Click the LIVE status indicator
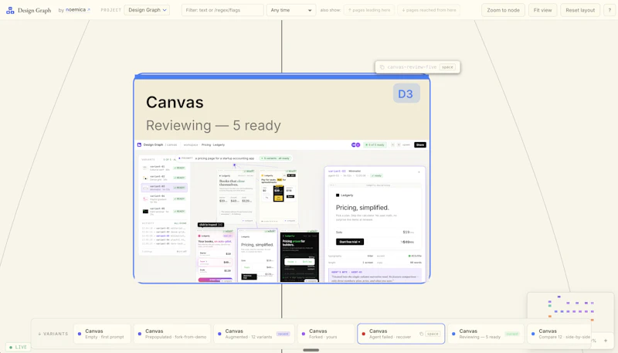 click(x=18, y=347)
